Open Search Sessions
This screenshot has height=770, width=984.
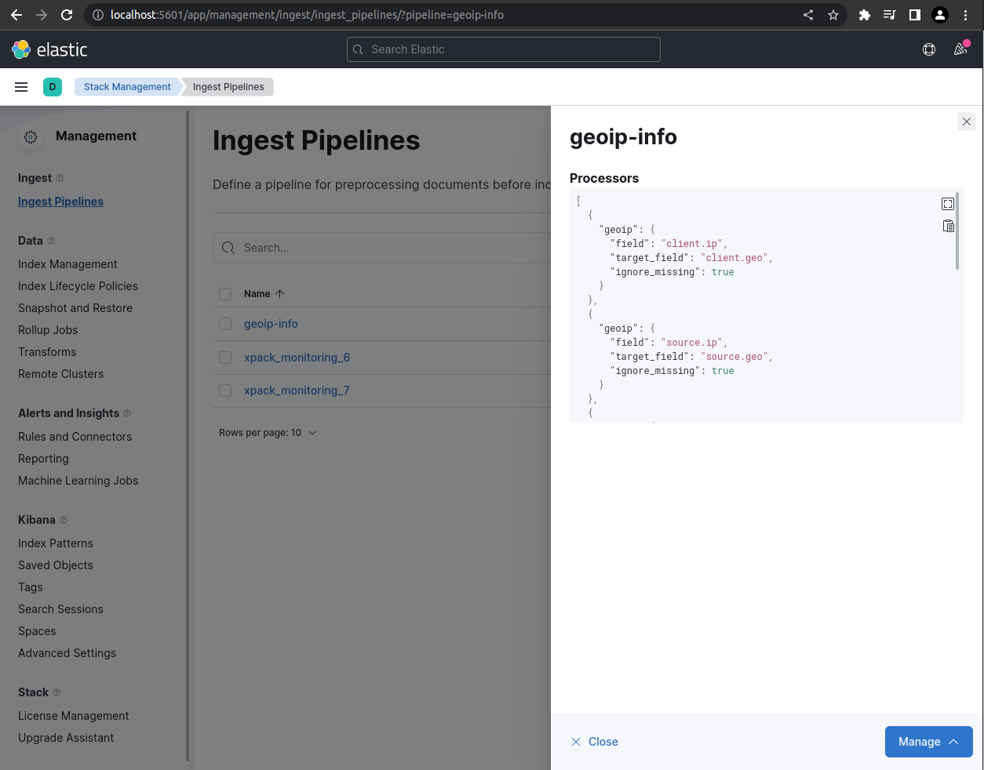[x=60, y=609]
